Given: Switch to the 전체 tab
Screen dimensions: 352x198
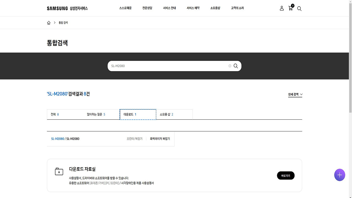Looking at the screenshot, I should tap(54, 114).
